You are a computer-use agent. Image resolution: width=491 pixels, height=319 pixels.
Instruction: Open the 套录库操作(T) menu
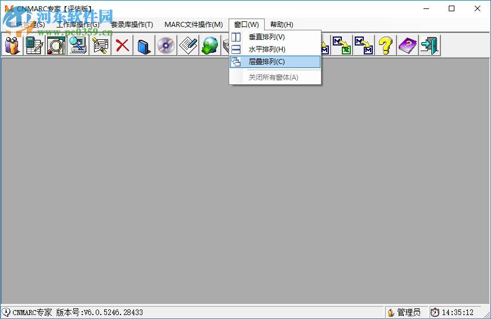132,24
